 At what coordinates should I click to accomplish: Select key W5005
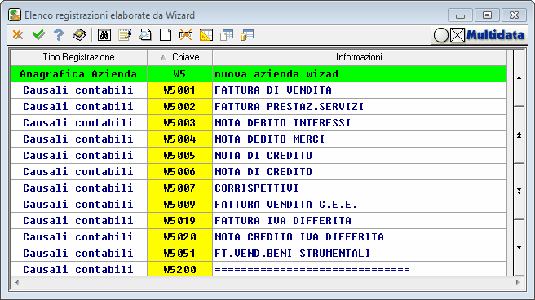click(x=179, y=156)
